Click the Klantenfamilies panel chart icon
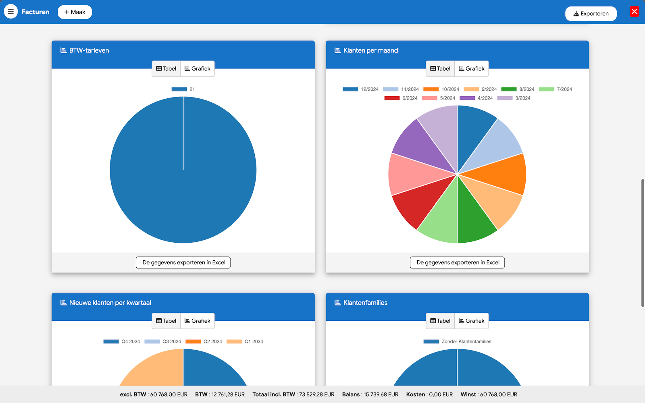Screen dimensions: 645x403 (x=338, y=303)
